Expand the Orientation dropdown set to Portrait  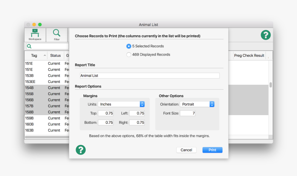point(197,104)
